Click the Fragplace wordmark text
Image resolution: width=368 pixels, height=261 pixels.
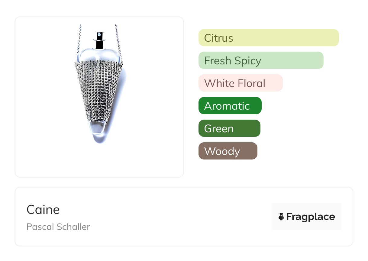pos(311,217)
